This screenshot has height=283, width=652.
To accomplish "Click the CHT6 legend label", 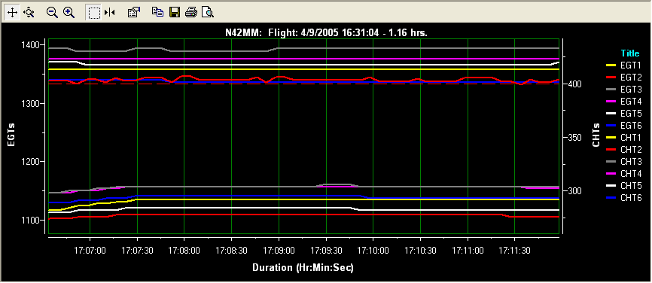I will coord(632,197).
